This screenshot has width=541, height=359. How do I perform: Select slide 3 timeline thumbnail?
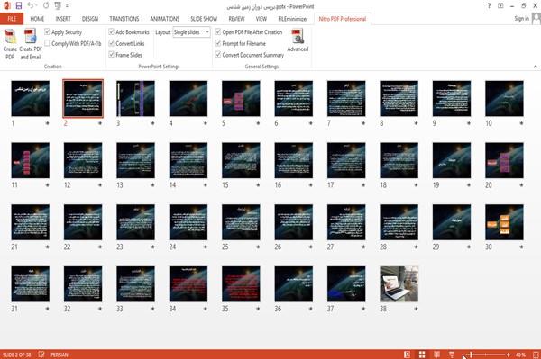[135, 98]
